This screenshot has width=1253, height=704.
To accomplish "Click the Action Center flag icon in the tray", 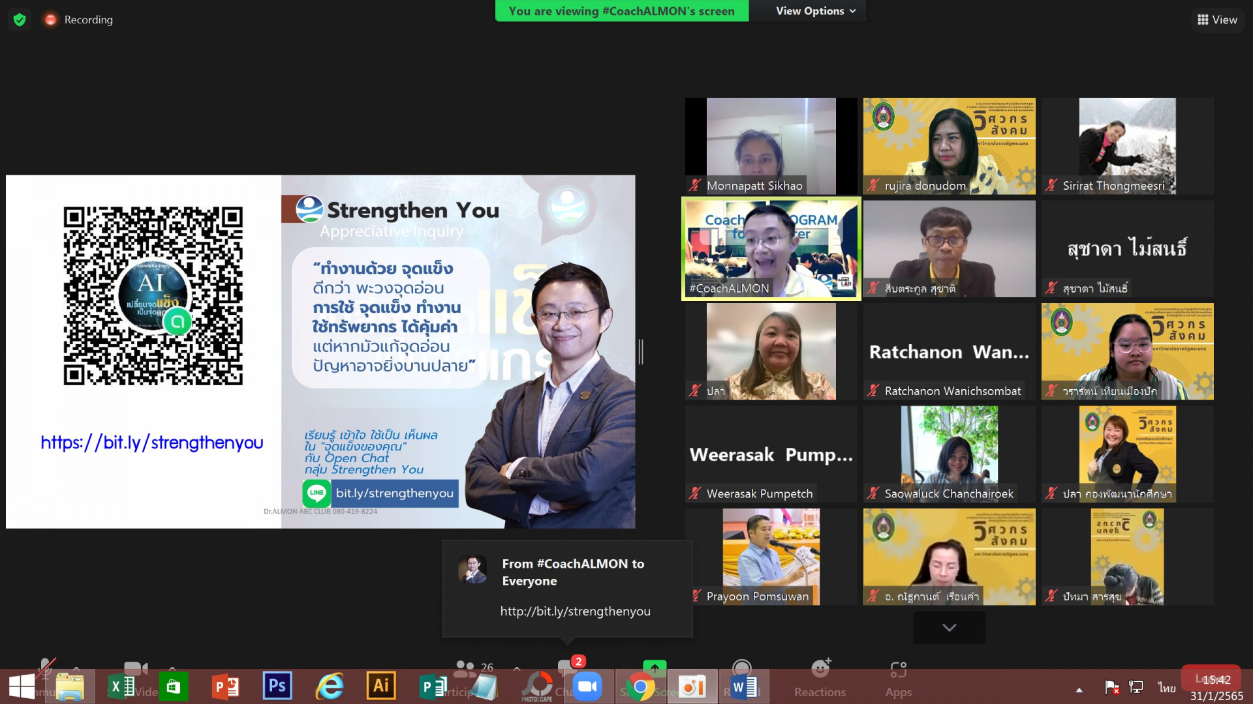I will coord(1111,687).
